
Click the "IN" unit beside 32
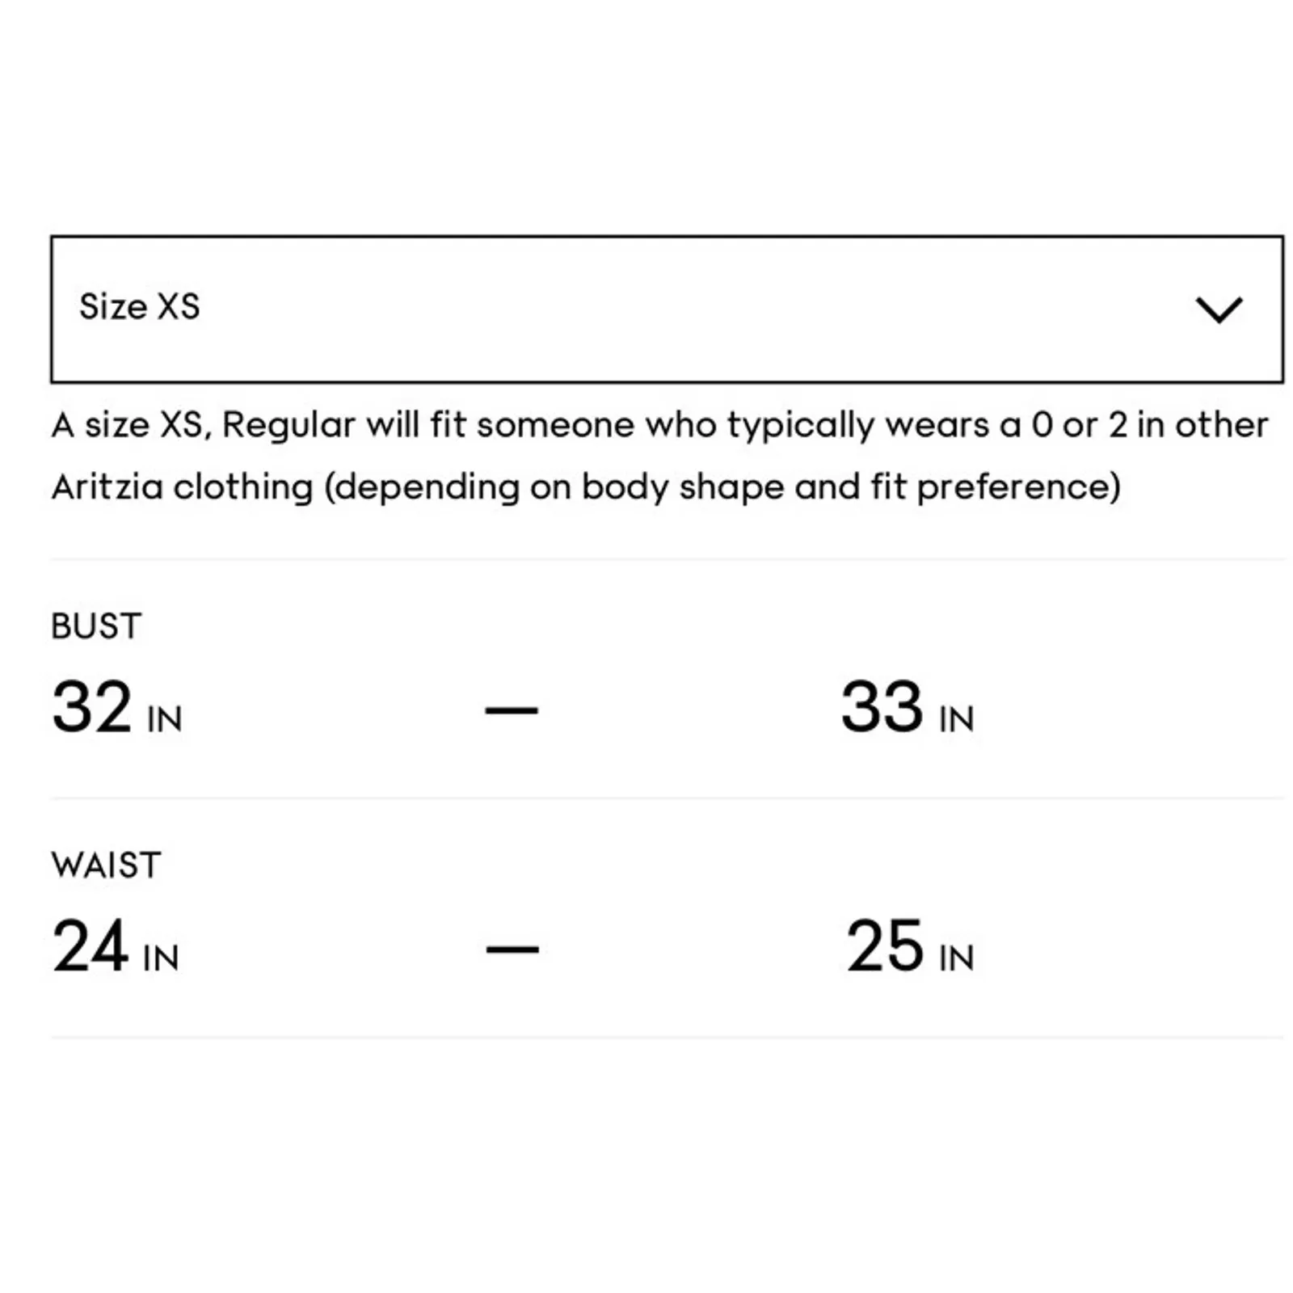[x=165, y=719]
